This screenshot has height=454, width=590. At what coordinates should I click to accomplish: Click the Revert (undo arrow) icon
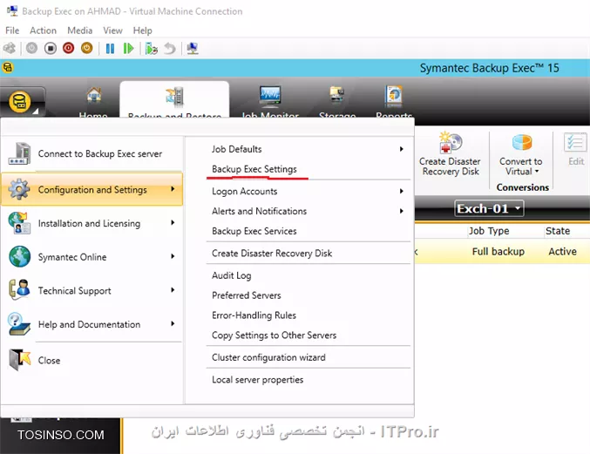[x=170, y=48]
